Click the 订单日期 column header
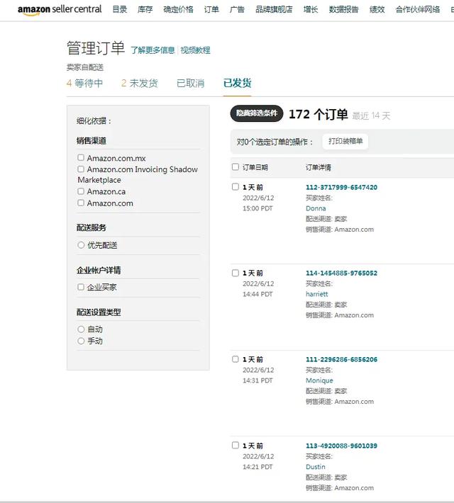Image resolution: width=454 pixels, height=503 pixels. 255,167
